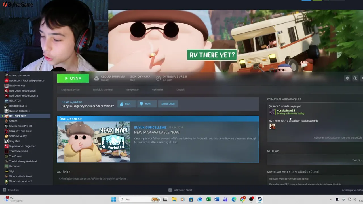Click the İndirmeleri Yönet download icon

point(170,190)
